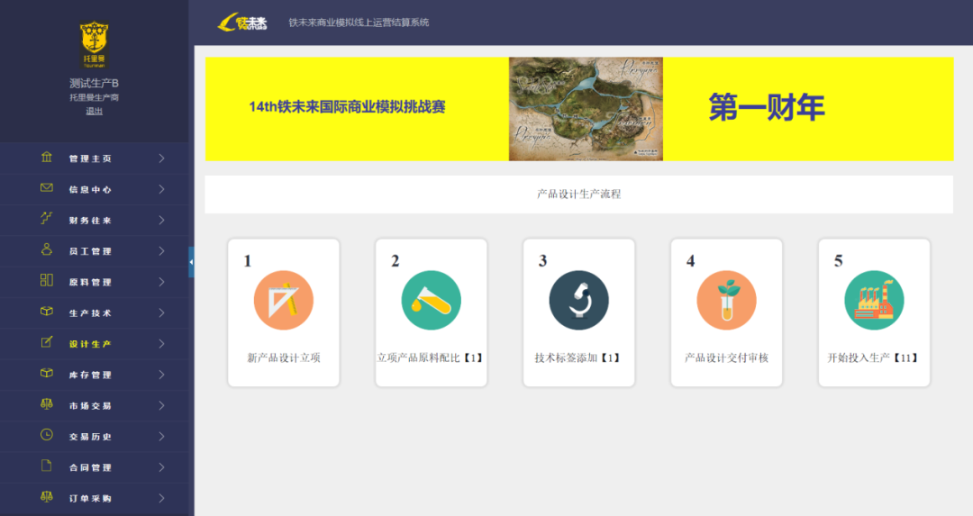The height and width of the screenshot is (516, 973).
Task: Expand the 财务往来 chevron arrow
Action: click(x=161, y=220)
